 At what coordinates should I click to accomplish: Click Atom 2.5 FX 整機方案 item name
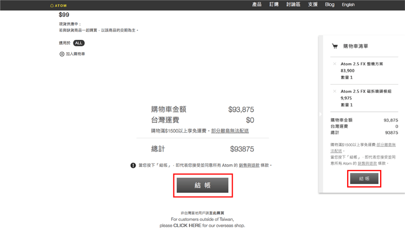(362, 64)
